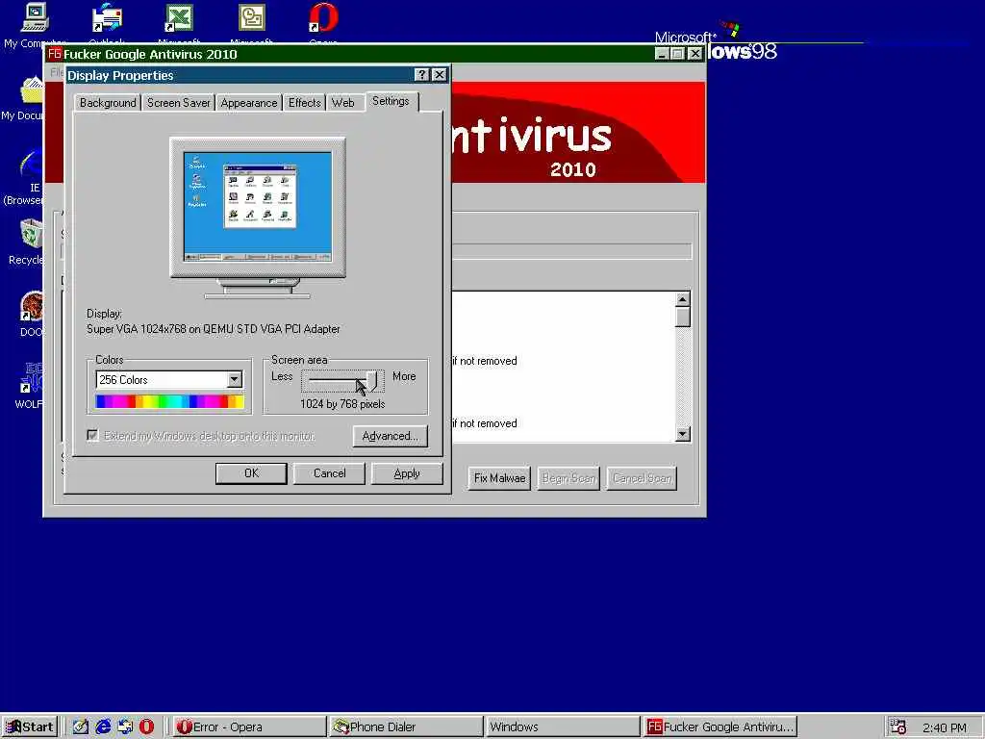Image resolution: width=985 pixels, height=739 pixels.
Task: Switch to the Google Antivirus taskbar button
Action: (720, 727)
